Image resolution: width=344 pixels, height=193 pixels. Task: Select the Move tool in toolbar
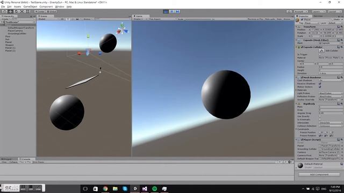[10, 11]
